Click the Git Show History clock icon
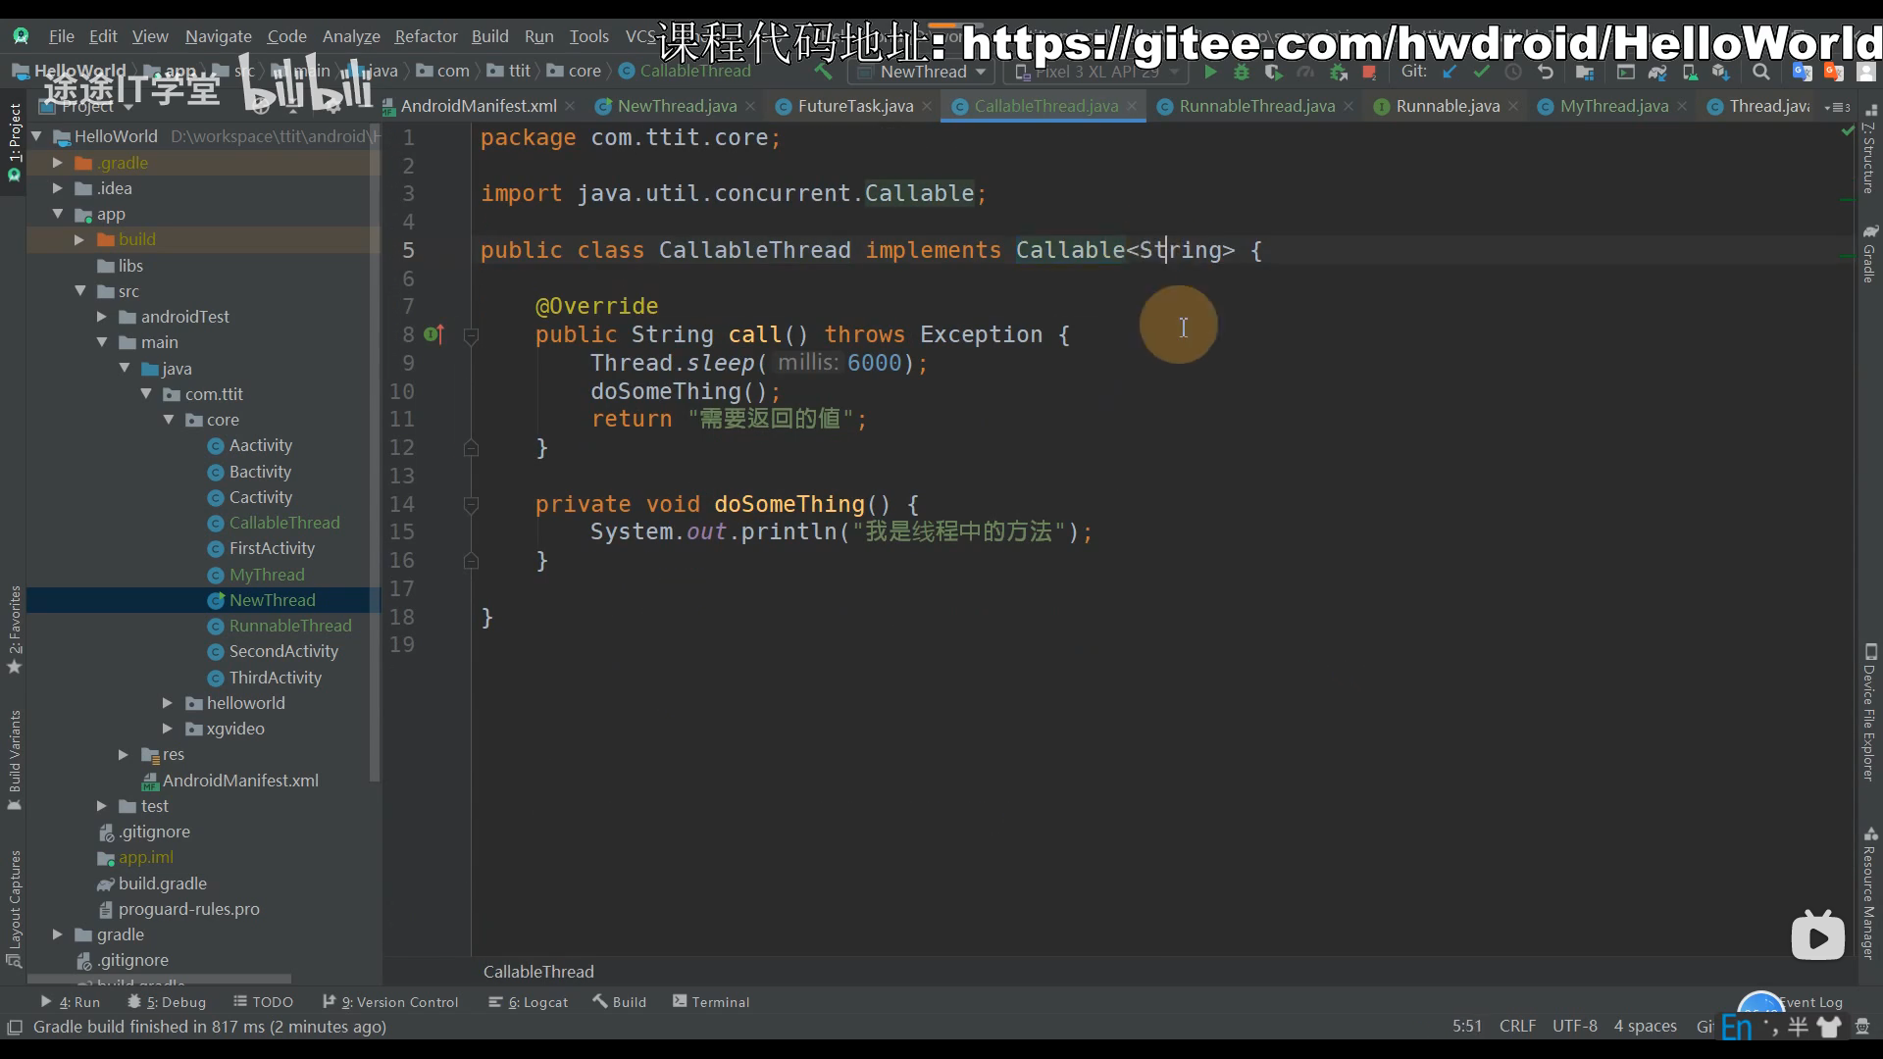This screenshot has height=1059, width=1883. 1513,72
